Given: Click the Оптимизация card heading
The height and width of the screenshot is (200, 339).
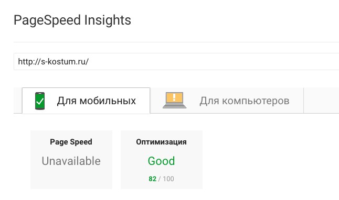Looking at the screenshot, I should point(161,142).
